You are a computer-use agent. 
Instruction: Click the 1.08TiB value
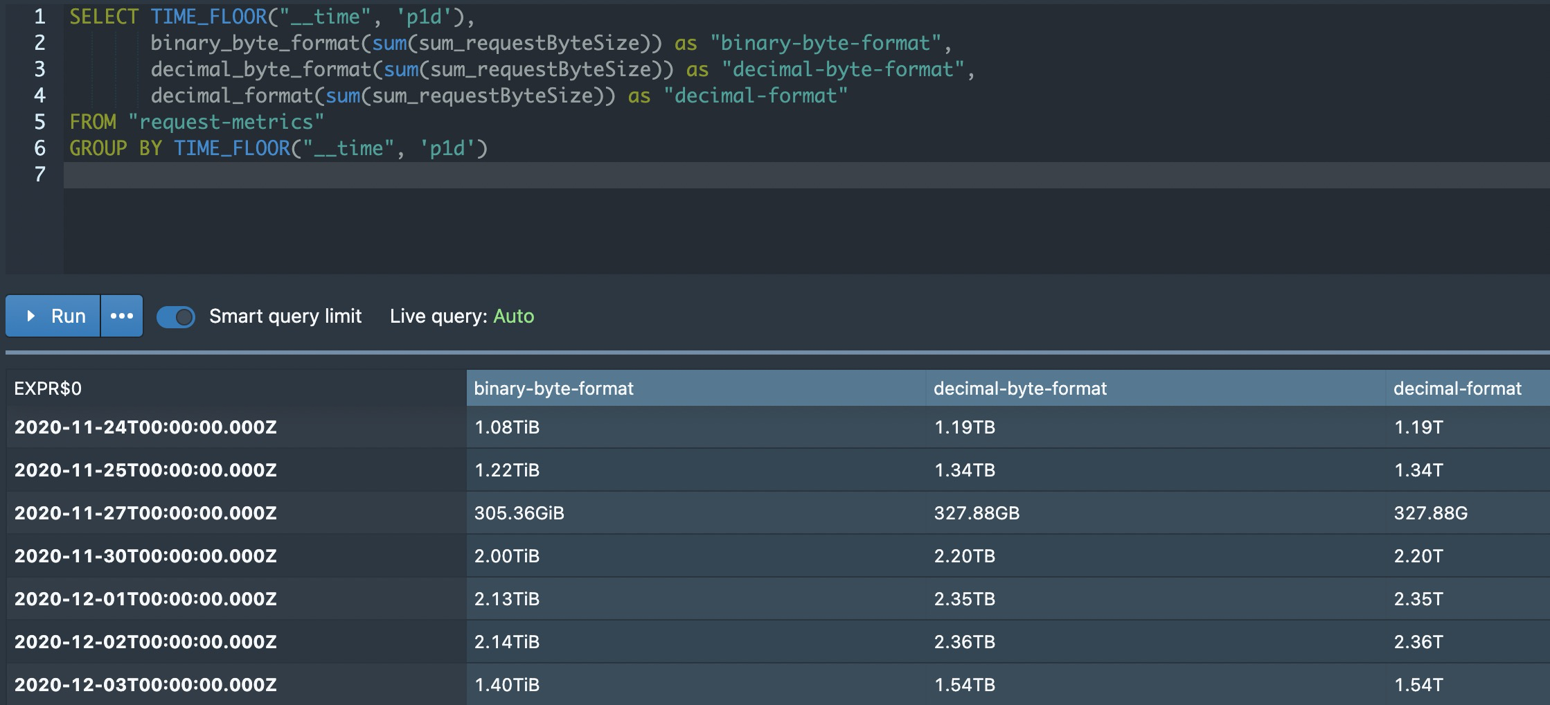coord(507,427)
